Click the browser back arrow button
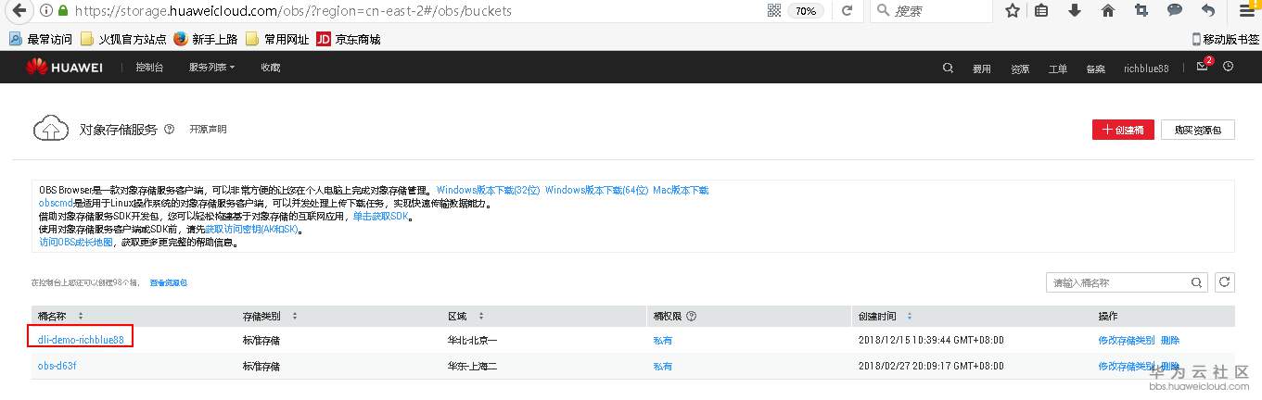Screen dimensions: 1262x400 (17, 11)
